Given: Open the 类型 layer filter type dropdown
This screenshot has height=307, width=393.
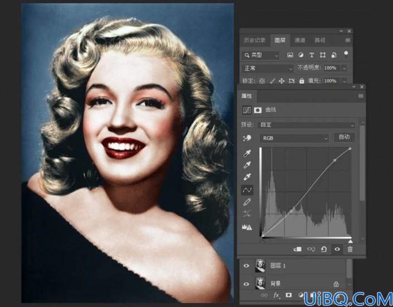Looking at the screenshot, I should (x=261, y=55).
